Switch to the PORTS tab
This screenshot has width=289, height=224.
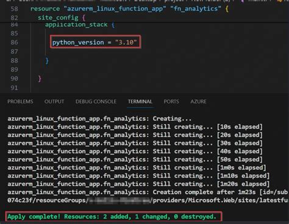tap(171, 102)
